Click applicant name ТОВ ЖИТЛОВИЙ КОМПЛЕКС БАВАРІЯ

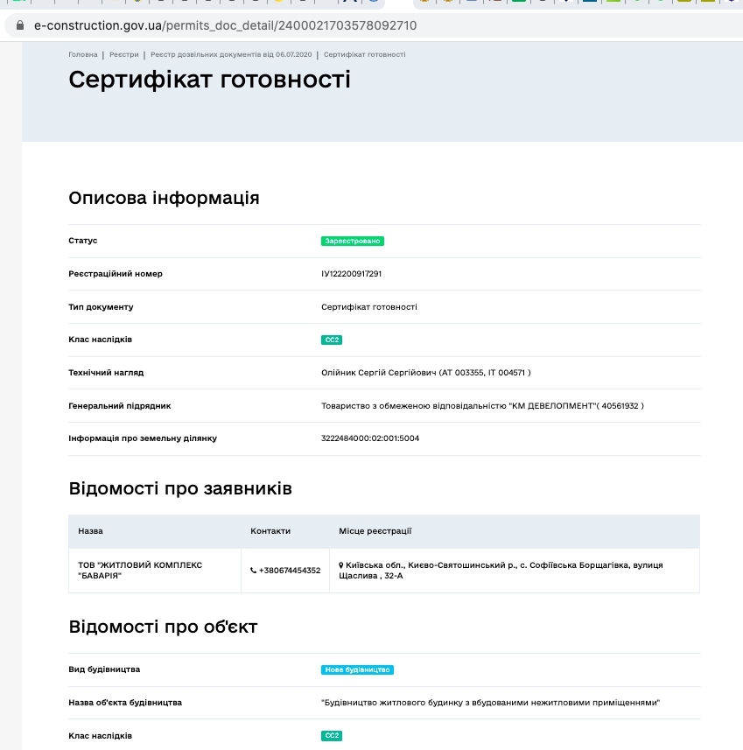pos(140,570)
